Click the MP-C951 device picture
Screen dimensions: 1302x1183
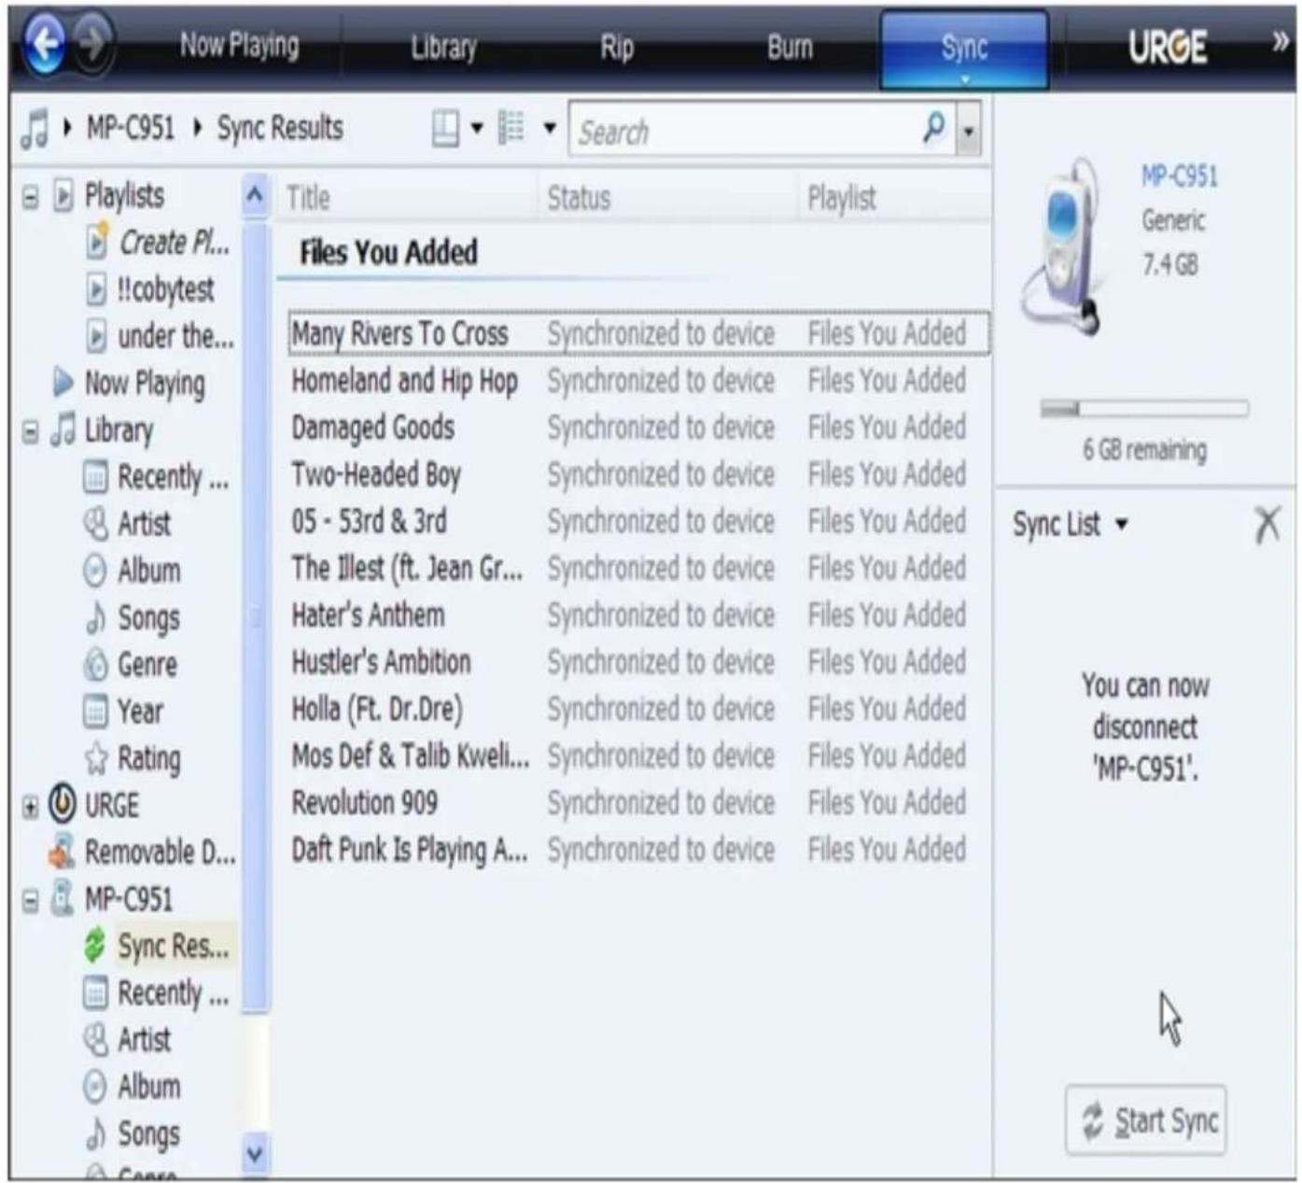1063,246
